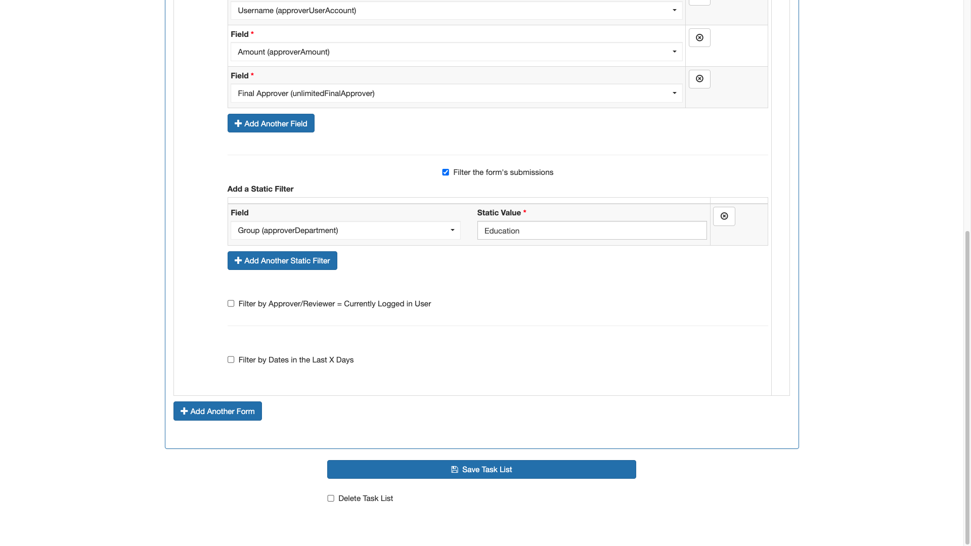Remove the Education static filter row

tap(724, 216)
